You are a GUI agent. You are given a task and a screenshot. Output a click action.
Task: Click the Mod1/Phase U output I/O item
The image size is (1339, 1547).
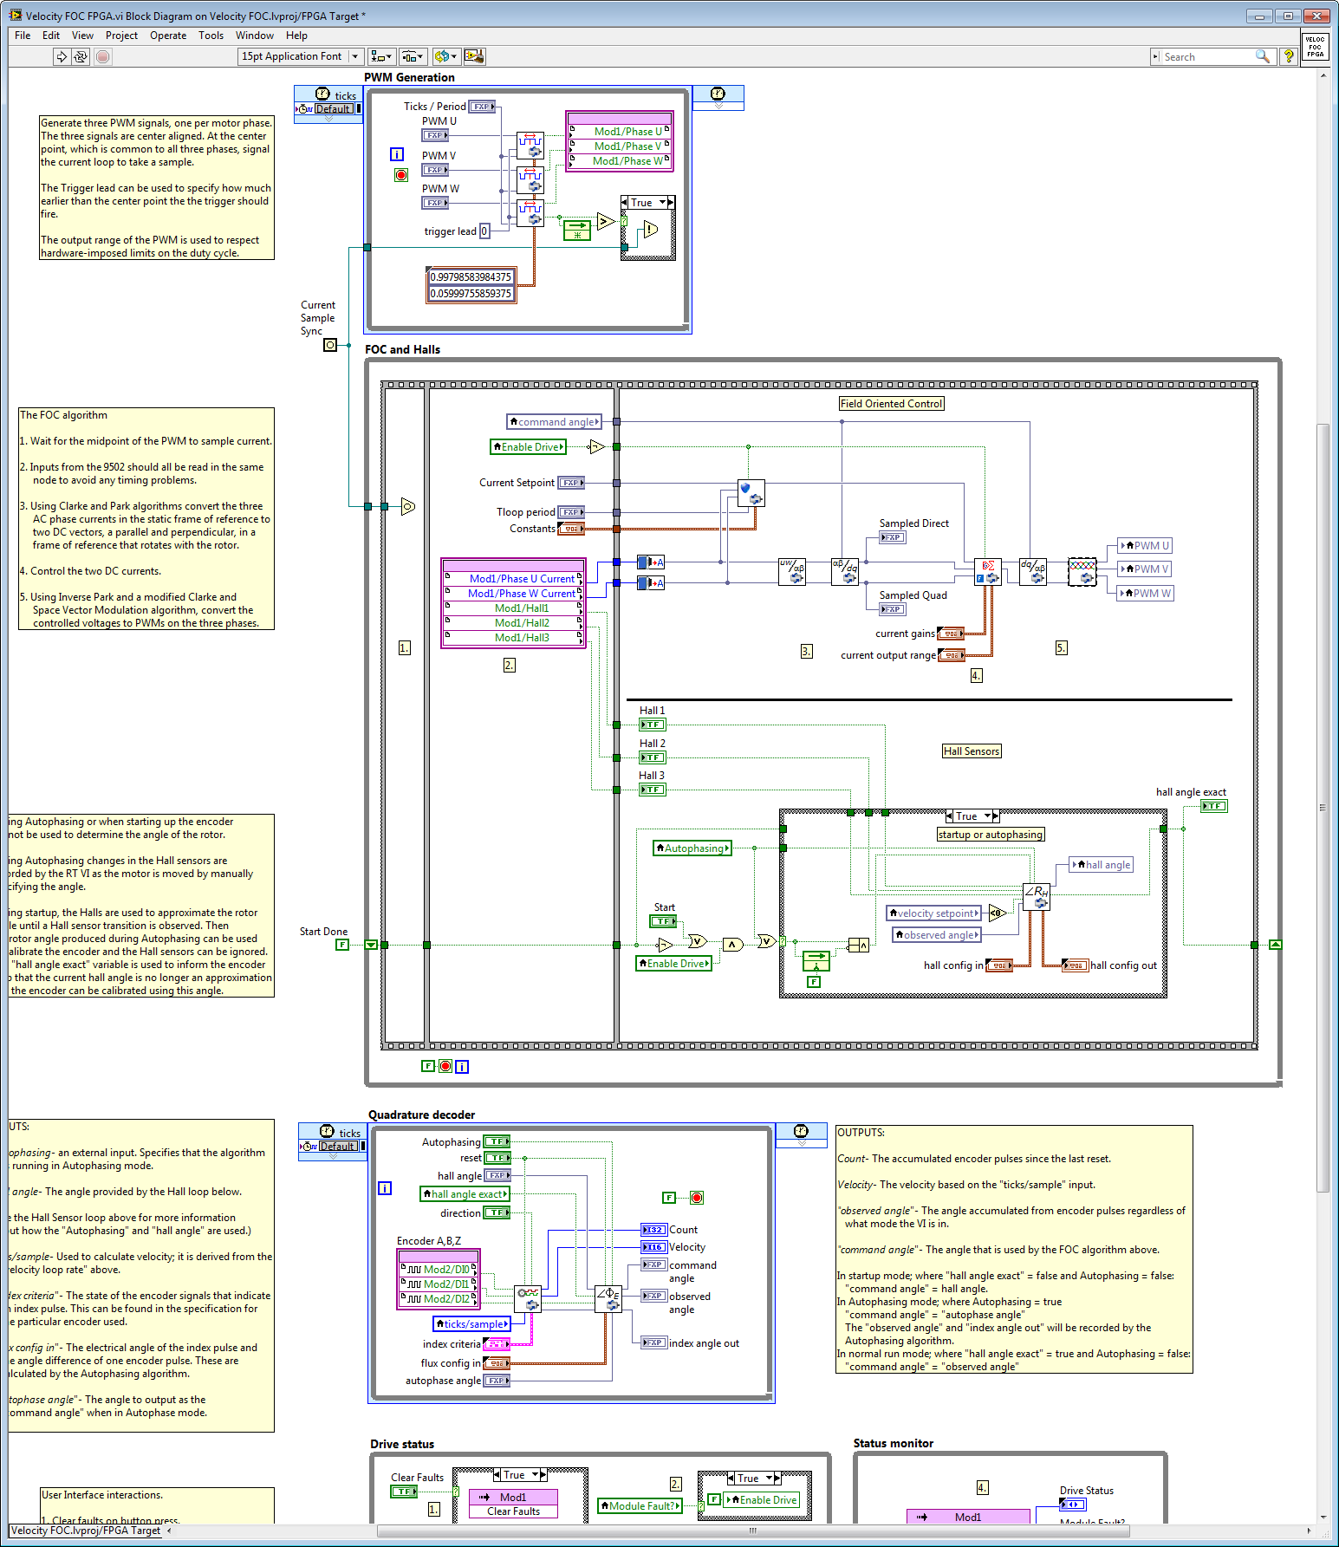(620, 132)
